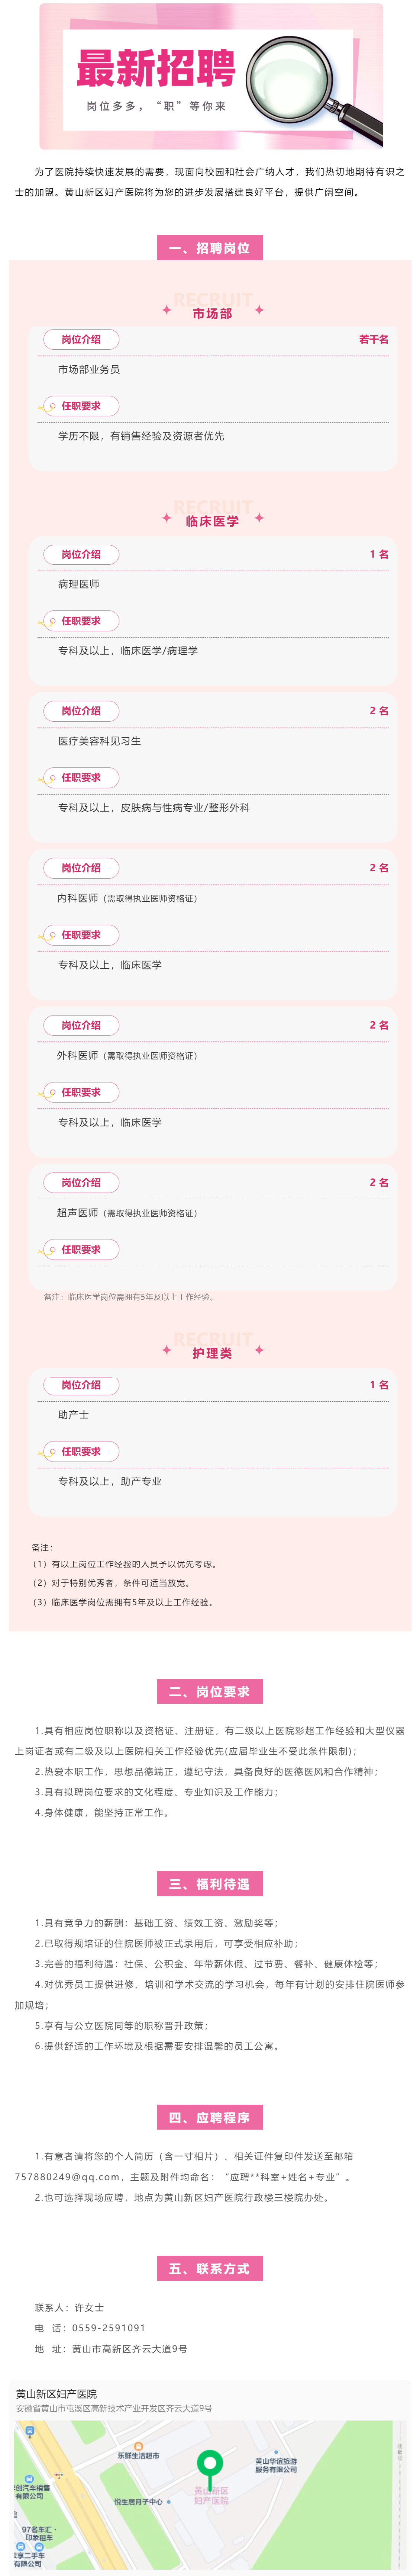Click the 黄山新区妇产医院 map title
The image size is (420, 2576).
pos(56,2394)
